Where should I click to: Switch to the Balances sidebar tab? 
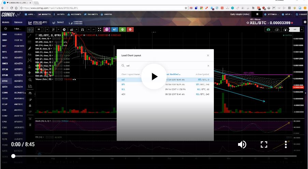tap(18, 22)
